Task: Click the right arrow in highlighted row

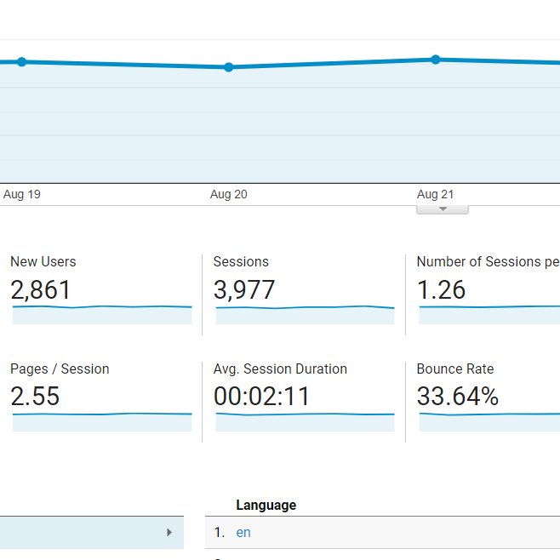Action: tap(169, 533)
